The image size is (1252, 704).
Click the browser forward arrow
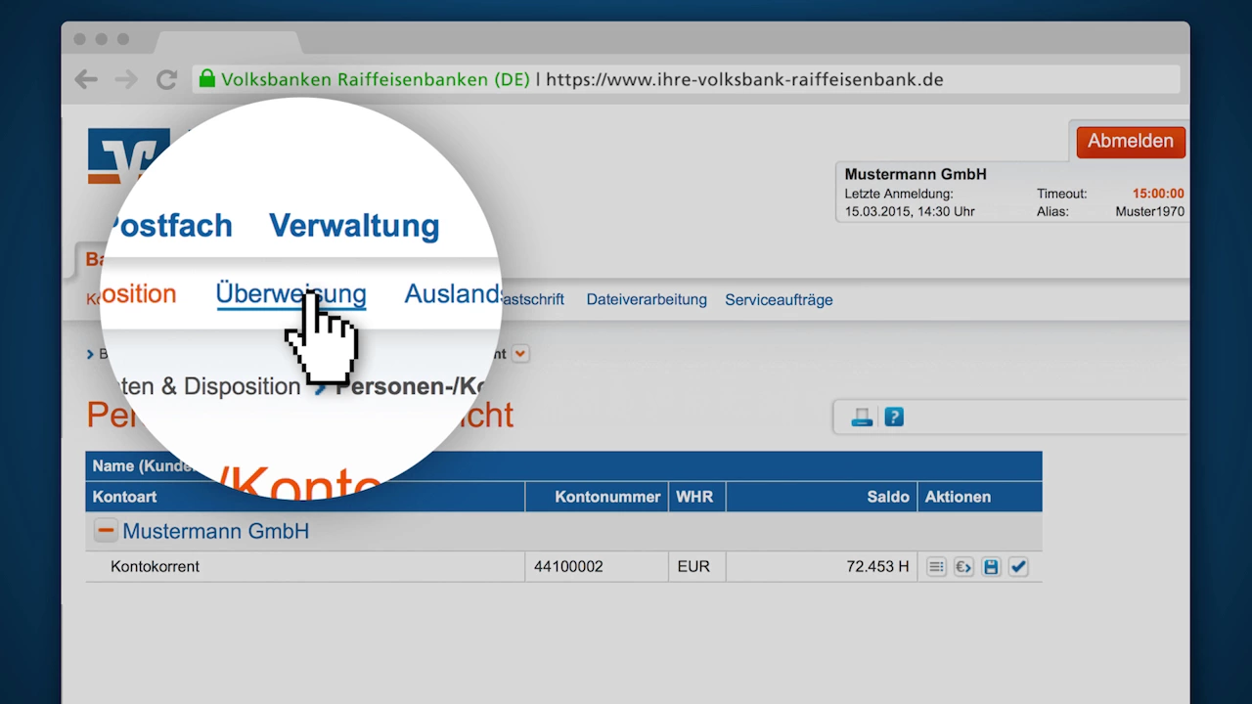coord(126,79)
